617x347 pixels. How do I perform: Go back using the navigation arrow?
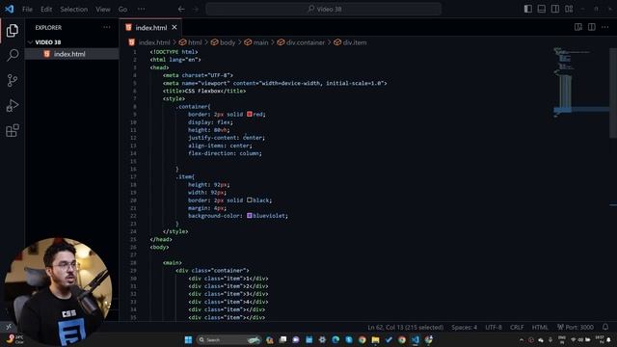point(181,9)
